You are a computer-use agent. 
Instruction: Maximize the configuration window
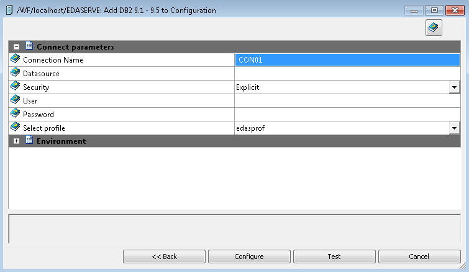coord(434,11)
